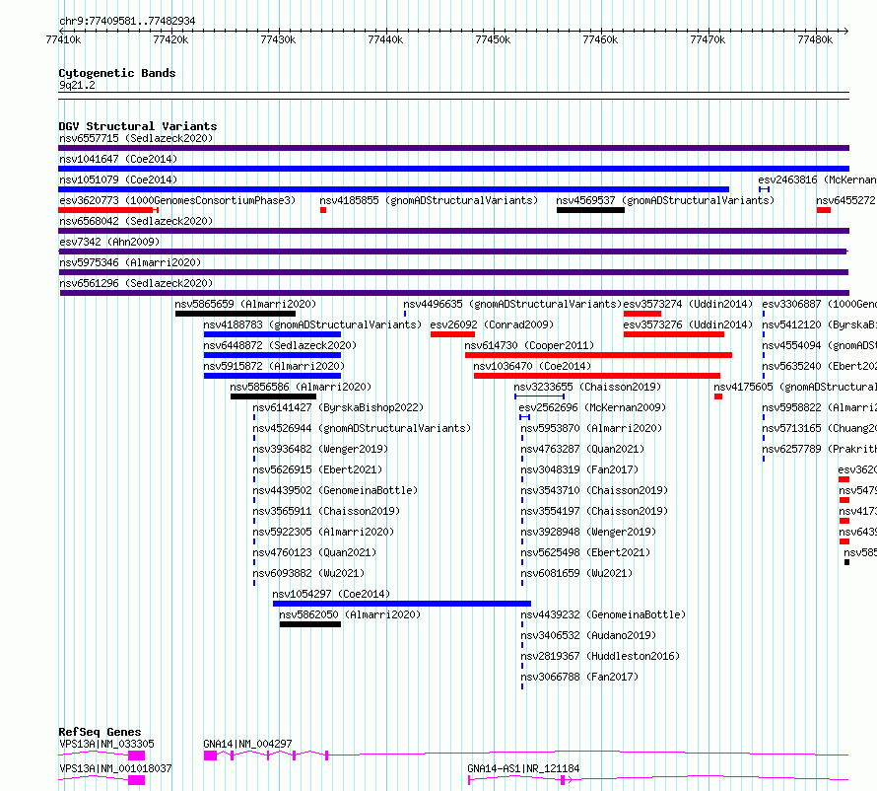Select the chr9:77409581..77482934 coordinate text

[127, 22]
